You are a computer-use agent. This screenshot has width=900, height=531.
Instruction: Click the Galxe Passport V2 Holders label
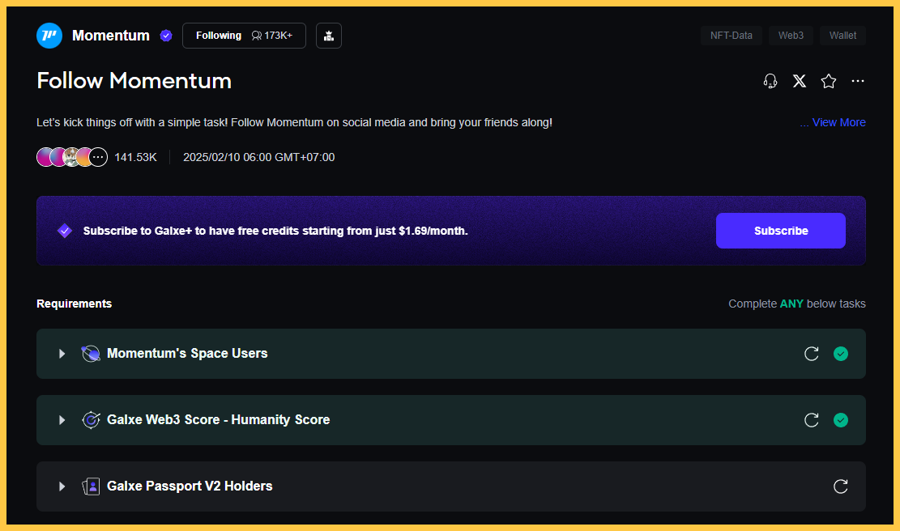click(190, 486)
